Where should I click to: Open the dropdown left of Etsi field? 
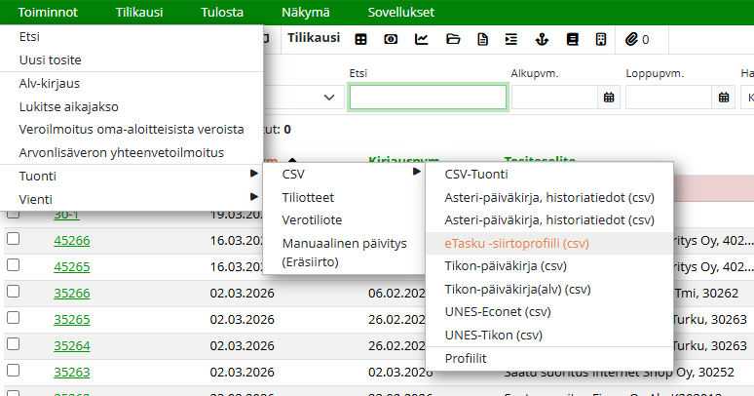[x=328, y=98]
